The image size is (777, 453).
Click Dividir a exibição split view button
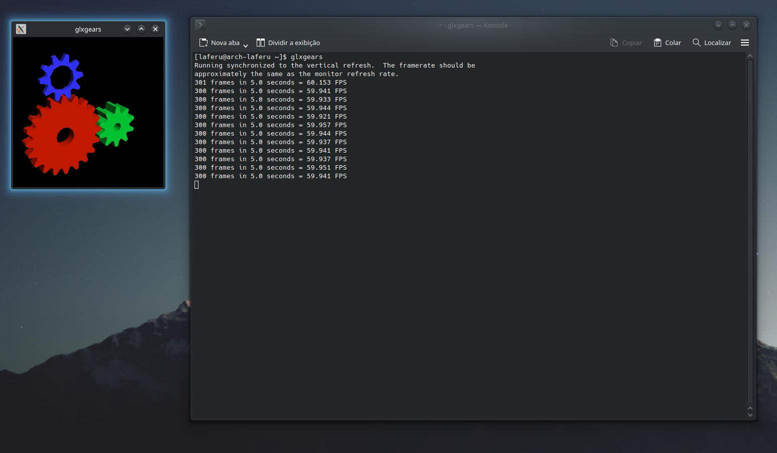pyautogui.click(x=288, y=43)
